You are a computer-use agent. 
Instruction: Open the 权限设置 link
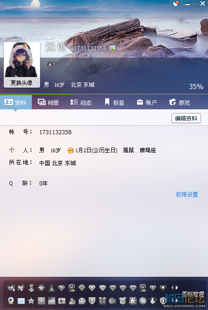click(187, 195)
